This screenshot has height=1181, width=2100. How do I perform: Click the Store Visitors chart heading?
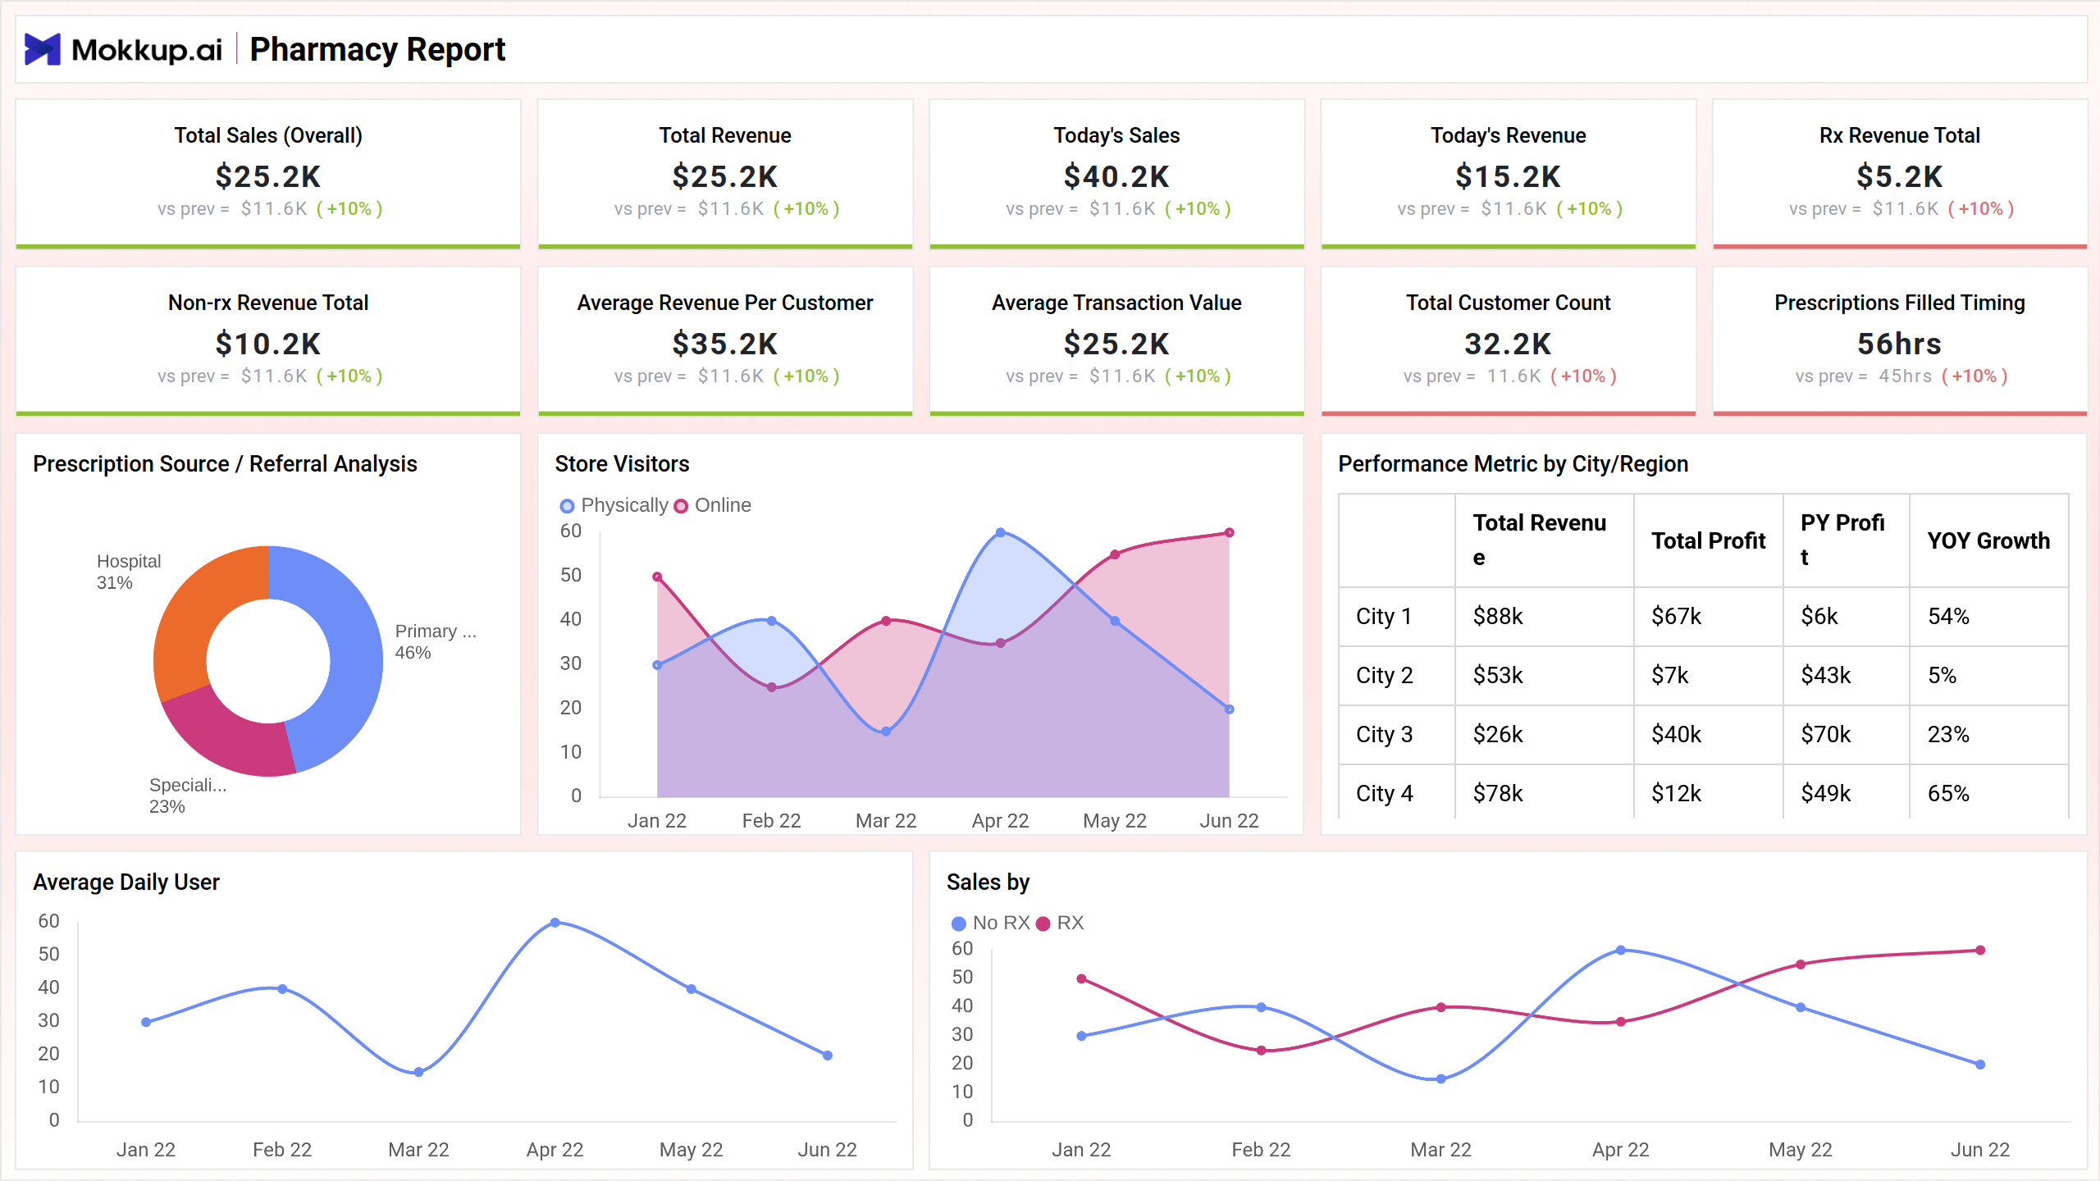(x=622, y=464)
